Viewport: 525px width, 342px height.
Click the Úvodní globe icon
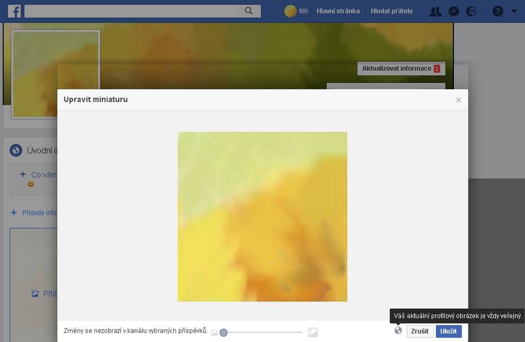point(16,150)
